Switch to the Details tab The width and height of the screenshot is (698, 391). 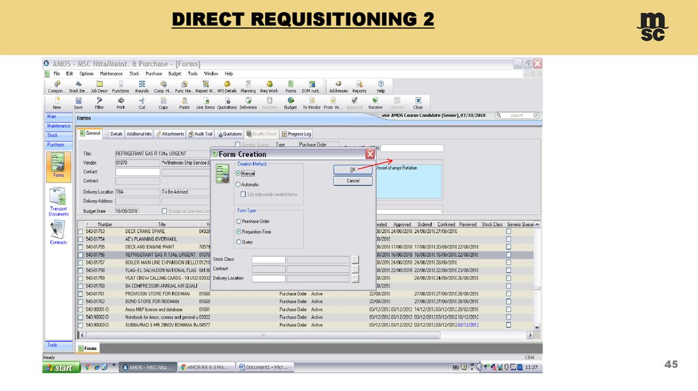pyautogui.click(x=114, y=134)
